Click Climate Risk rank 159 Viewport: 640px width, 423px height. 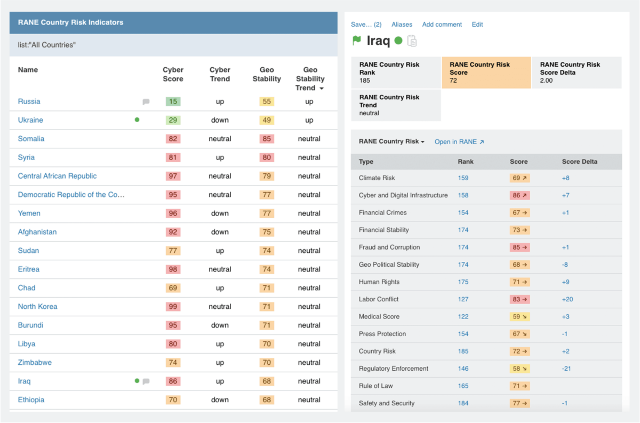pyautogui.click(x=463, y=178)
